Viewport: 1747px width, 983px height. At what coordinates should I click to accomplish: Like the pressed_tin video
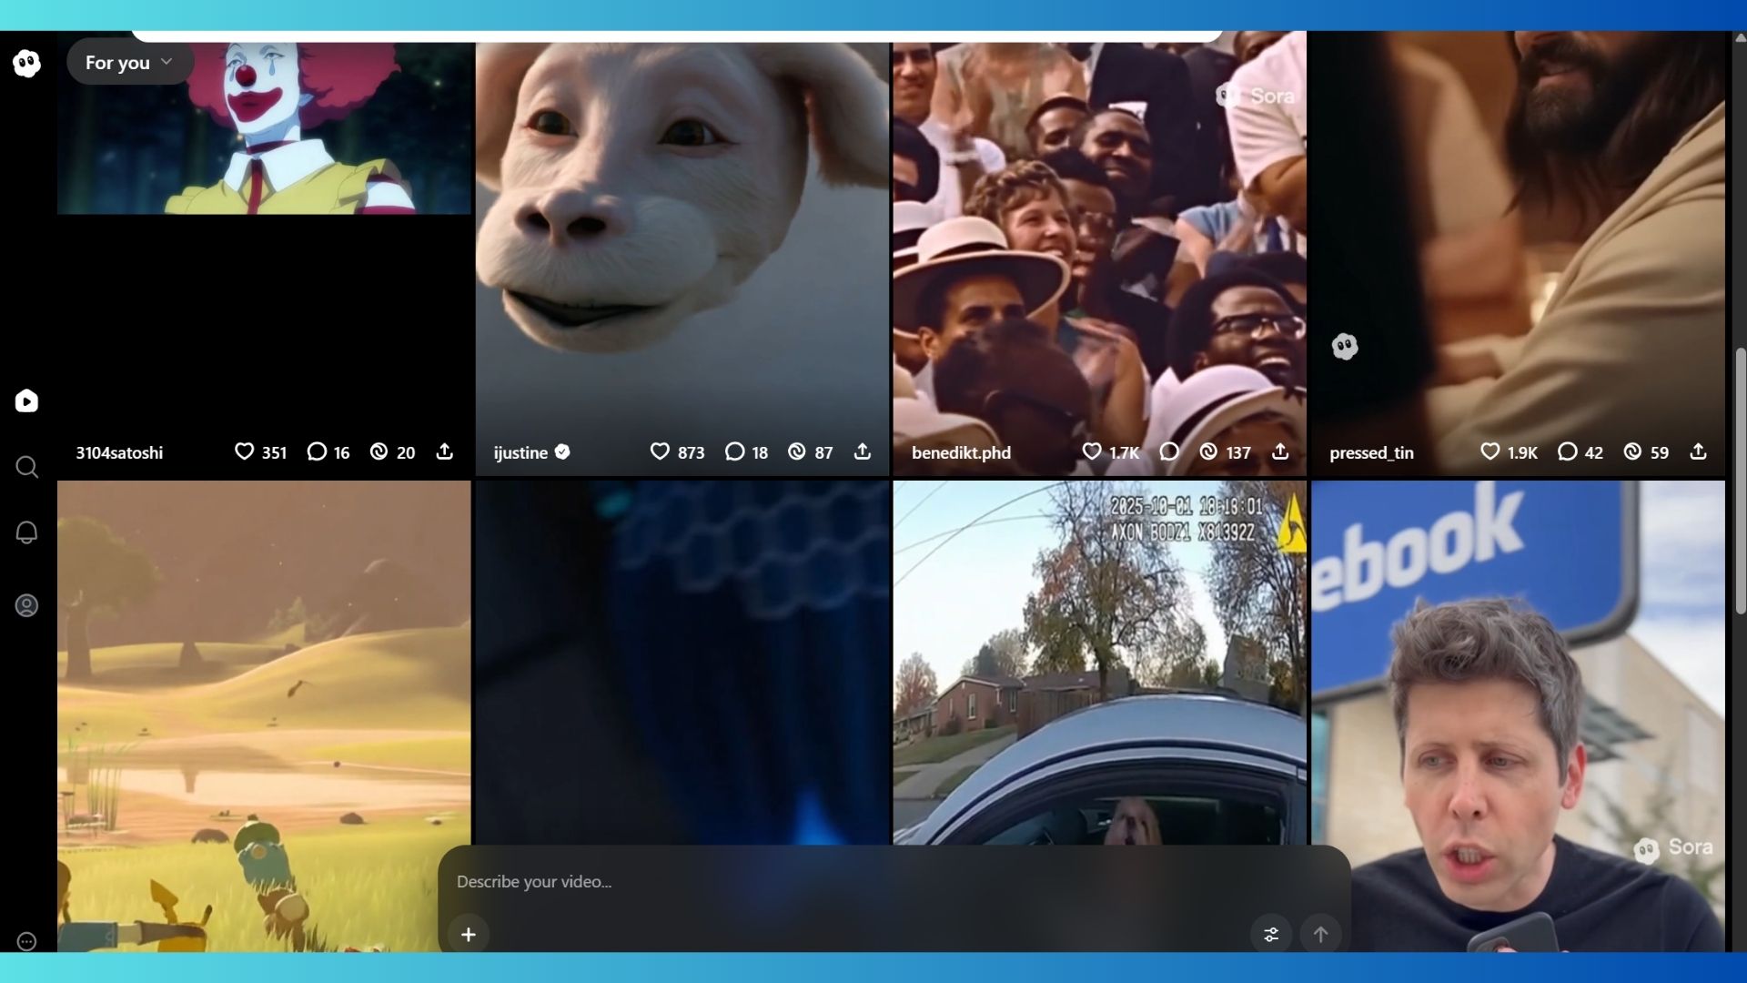[1489, 451]
